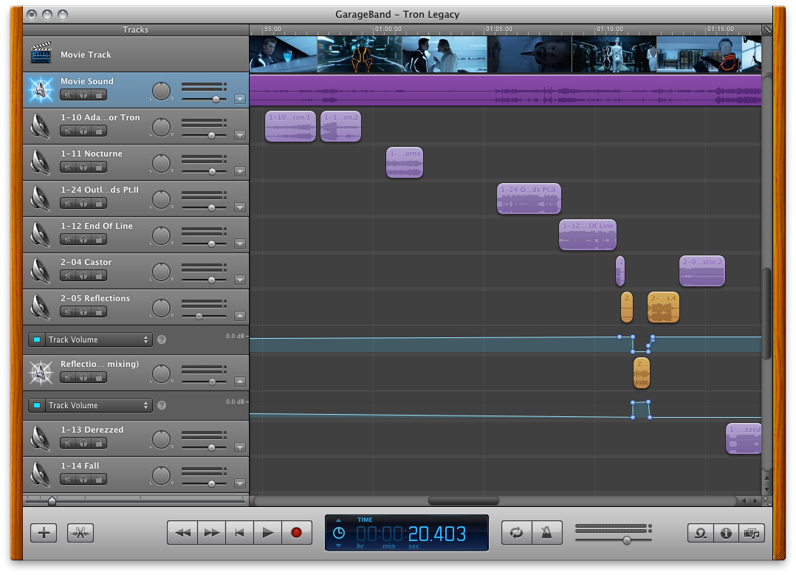The image size is (796, 575).
Task: Open Track Volume dropdown under Reflectio... mixing)
Action: (98, 405)
